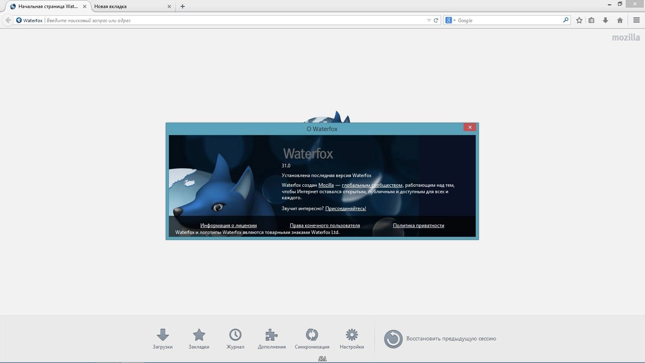Bookmark this page with the star icon
Screen dimensions: 645x363
click(579, 20)
